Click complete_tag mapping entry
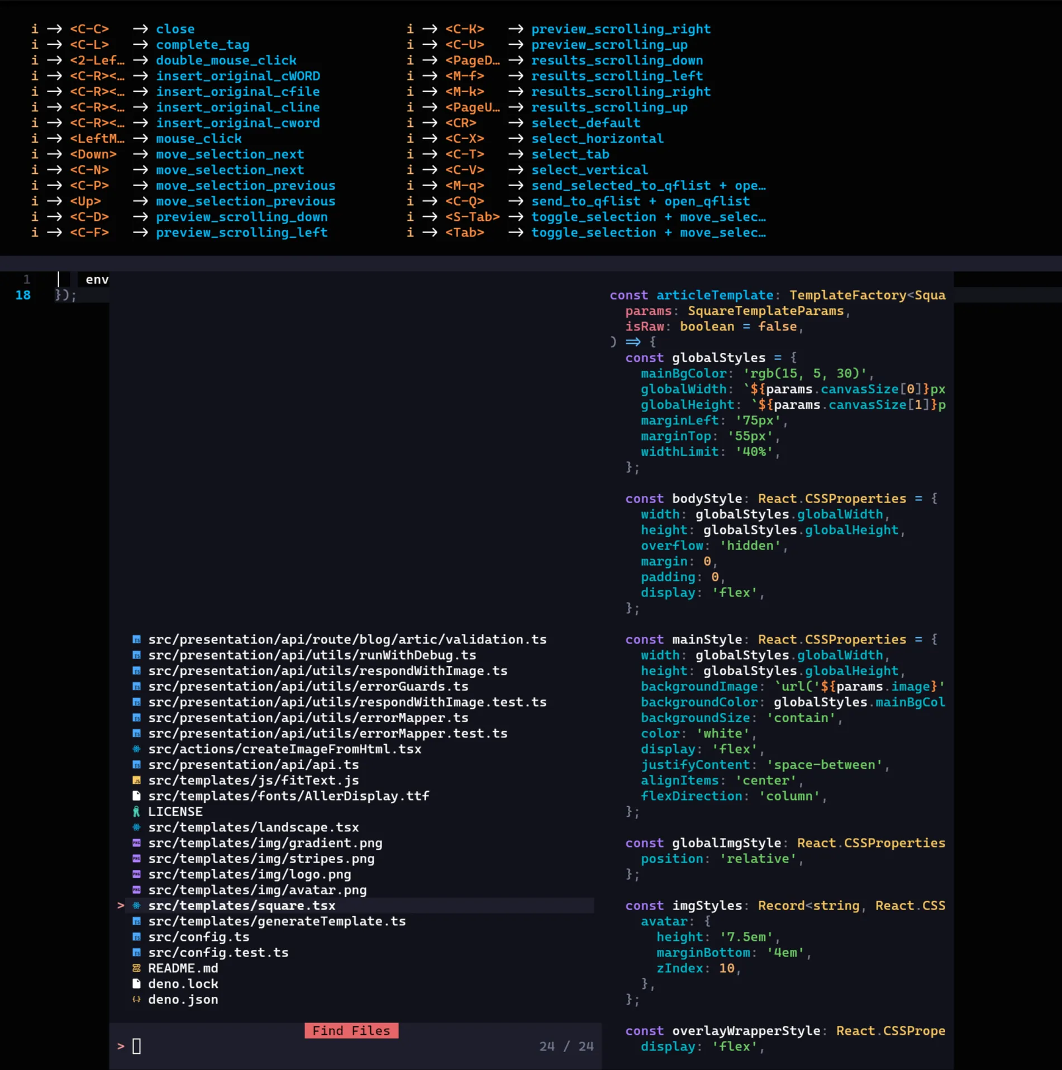Screen dimensions: 1062x1070 pyautogui.click(x=202, y=45)
